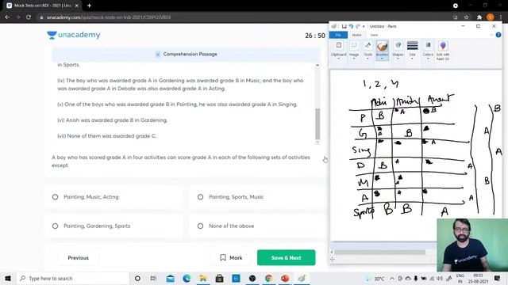
Task: Open a new Chrome tab
Action: [x=89, y=6]
